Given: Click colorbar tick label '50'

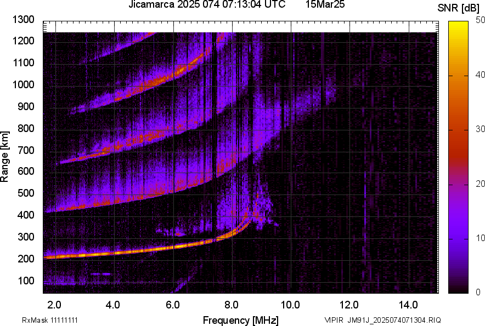Looking at the screenshot, I should click(481, 20).
